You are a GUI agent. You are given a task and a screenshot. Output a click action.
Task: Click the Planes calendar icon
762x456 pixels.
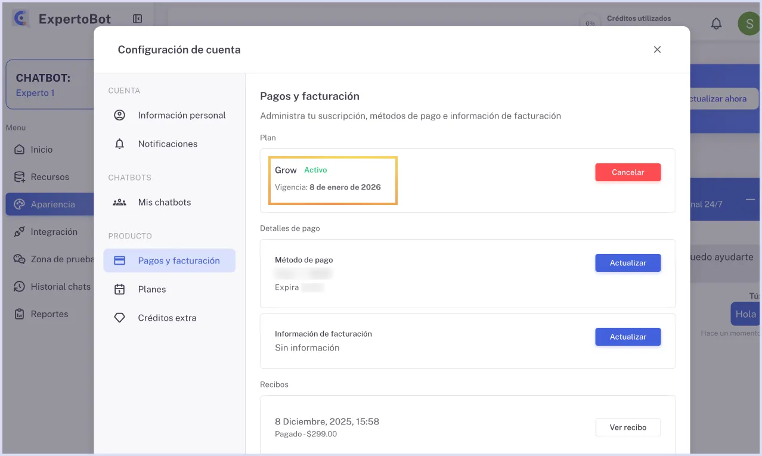(x=119, y=289)
